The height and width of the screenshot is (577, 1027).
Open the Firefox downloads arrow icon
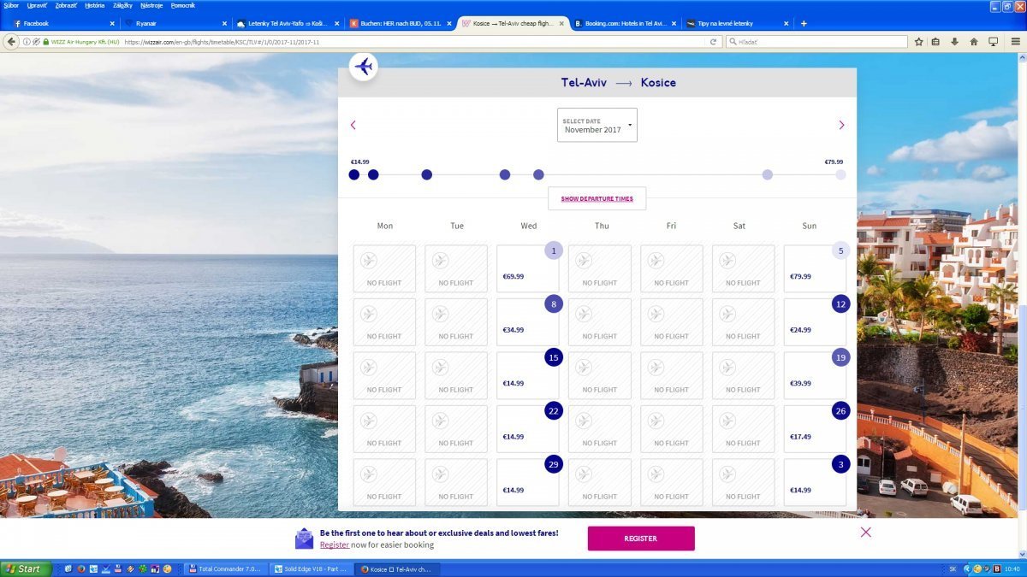[x=954, y=41]
